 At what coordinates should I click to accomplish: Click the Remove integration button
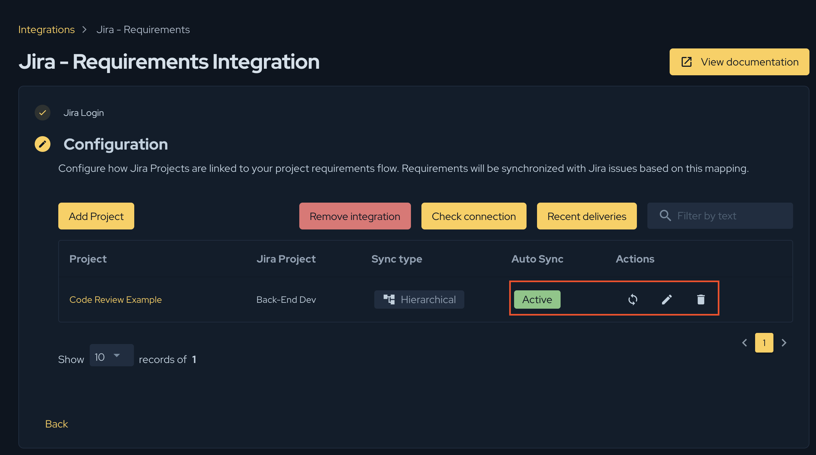(x=355, y=216)
